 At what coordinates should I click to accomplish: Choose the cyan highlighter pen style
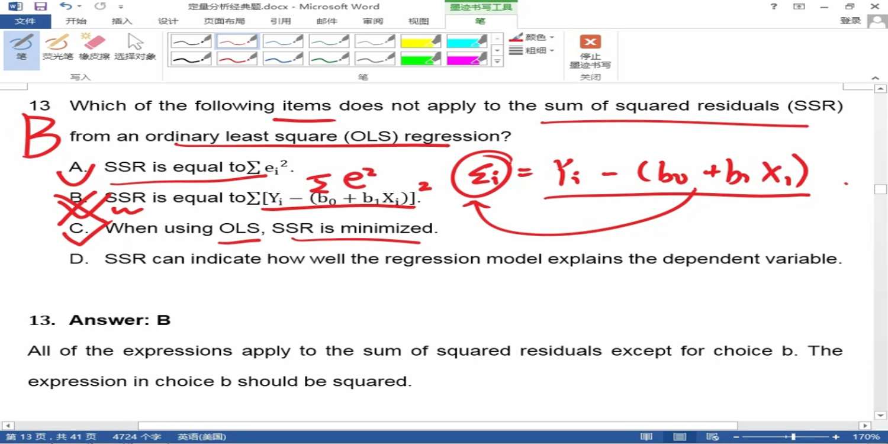tap(466, 41)
